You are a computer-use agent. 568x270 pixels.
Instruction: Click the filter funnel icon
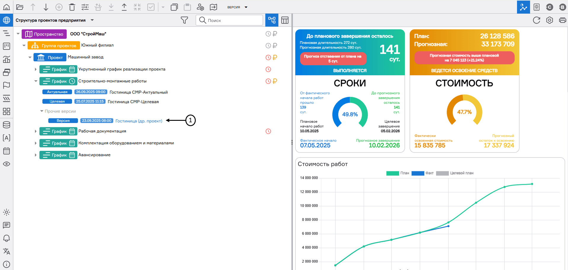click(x=184, y=20)
